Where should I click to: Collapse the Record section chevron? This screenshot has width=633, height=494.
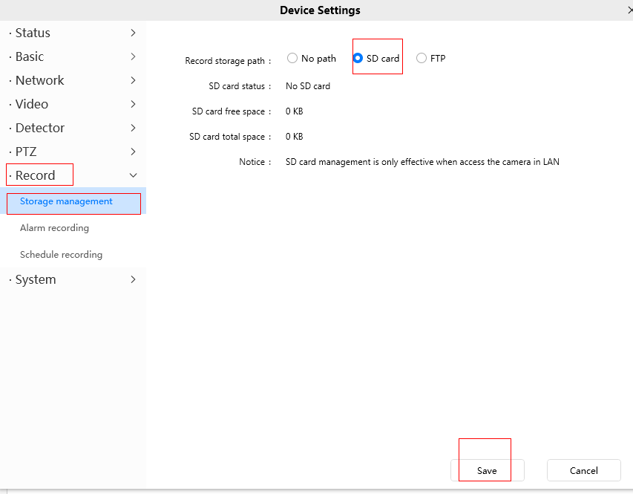134,175
